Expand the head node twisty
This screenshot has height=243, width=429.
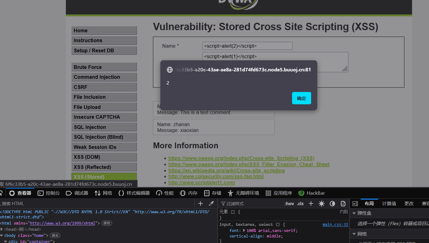[x=2, y=229]
